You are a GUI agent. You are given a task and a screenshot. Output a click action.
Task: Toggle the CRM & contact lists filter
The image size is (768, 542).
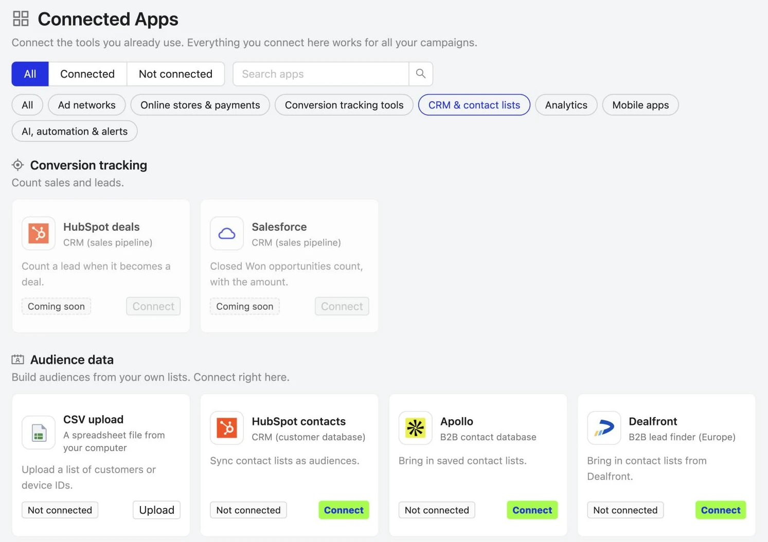click(x=474, y=105)
